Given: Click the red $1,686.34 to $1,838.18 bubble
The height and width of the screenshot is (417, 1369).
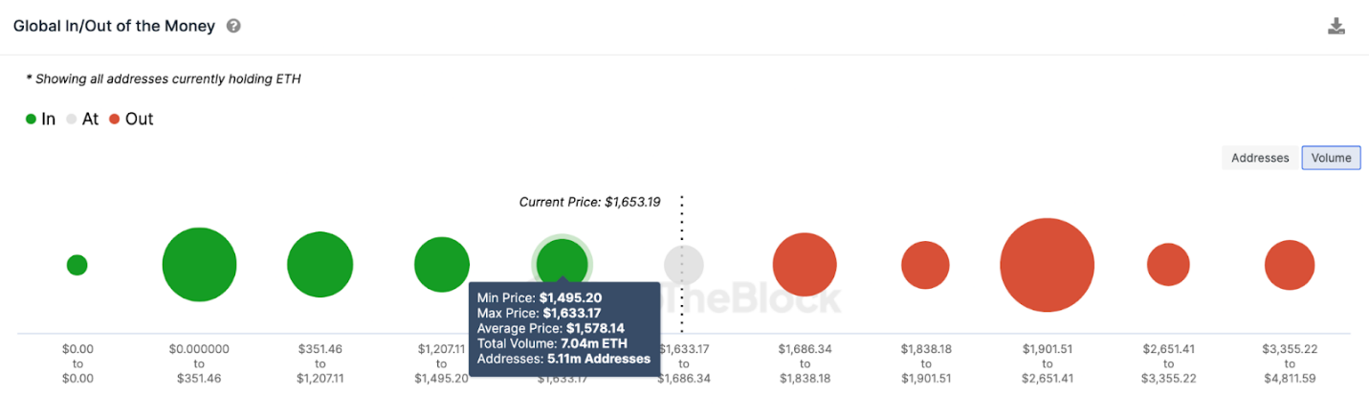Looking at the screenshot, I should tap(805, 265).
